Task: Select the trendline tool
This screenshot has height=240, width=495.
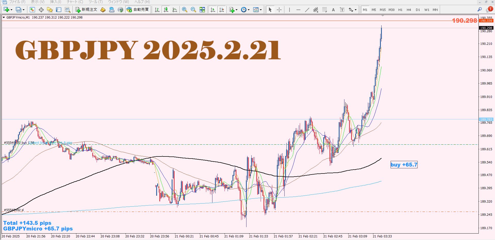Action: [307, 10]
